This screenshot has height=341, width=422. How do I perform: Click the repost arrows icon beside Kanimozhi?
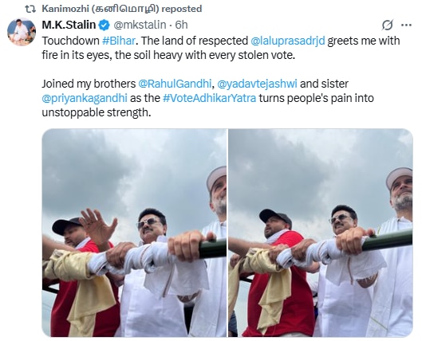(x=30, y=9)
